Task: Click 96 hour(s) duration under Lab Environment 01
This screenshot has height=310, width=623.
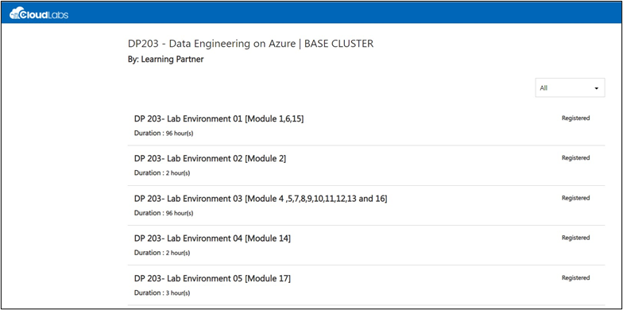Action: 180,134
